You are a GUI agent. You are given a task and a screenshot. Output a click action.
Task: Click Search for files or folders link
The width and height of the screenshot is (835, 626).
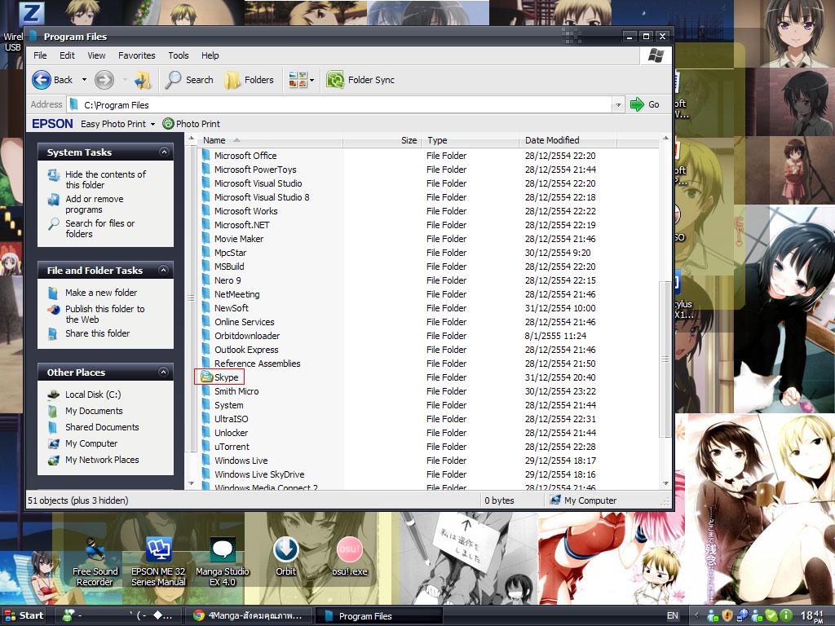tap(100, 228)
